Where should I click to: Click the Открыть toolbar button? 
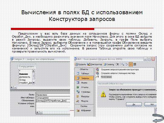coord(80,64)
